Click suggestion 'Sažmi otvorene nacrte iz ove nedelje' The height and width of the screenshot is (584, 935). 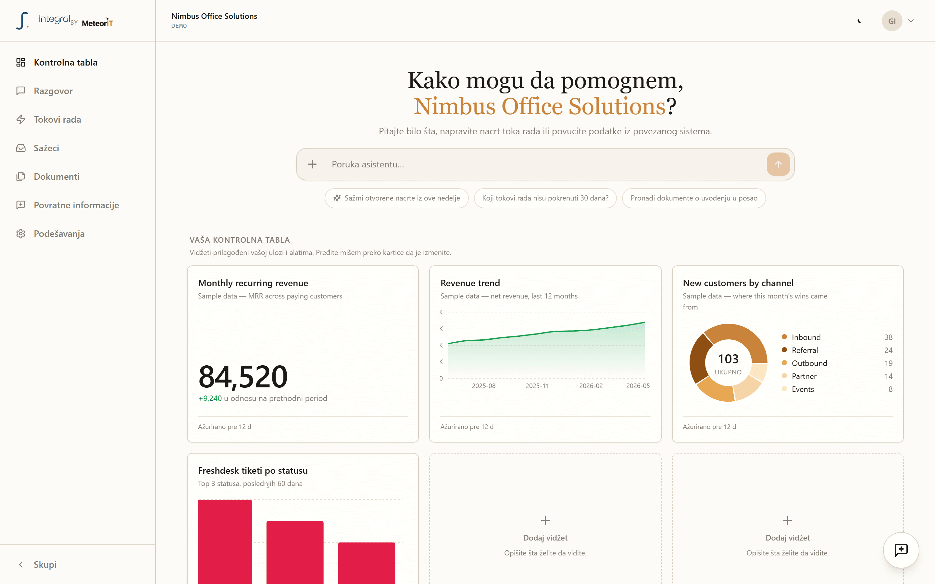point(396,198)
